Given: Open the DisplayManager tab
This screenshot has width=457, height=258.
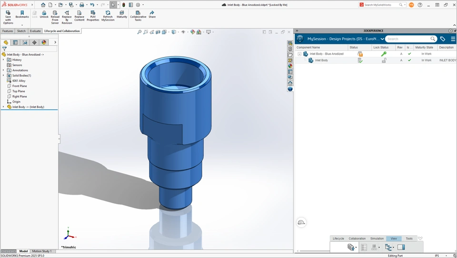Looking at the screenshot, I should coord(44,42).
